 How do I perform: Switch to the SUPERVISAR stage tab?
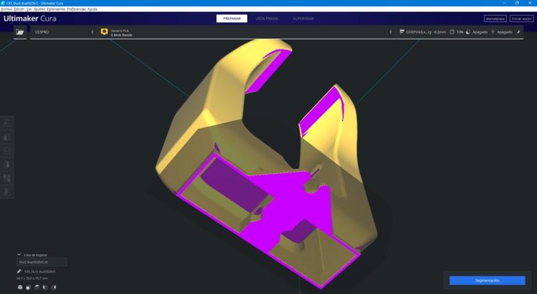[303, 19]
